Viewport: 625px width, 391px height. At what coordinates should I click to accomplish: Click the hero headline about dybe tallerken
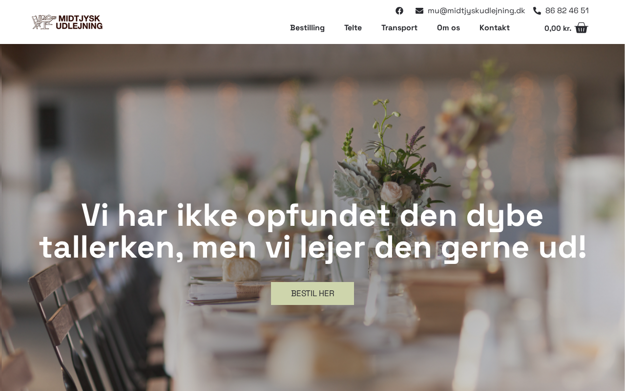[x=312, y=231]
